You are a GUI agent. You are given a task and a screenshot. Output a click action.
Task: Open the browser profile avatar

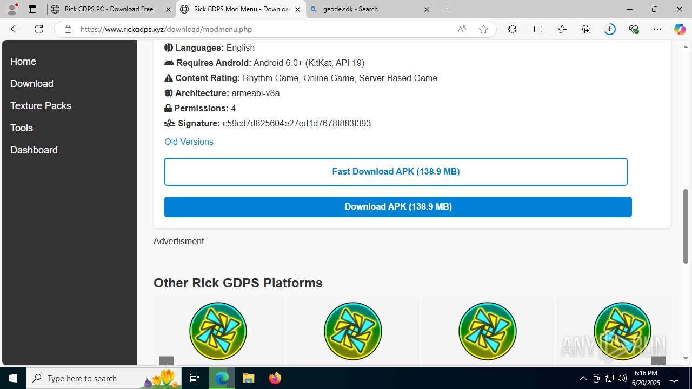pyautogui.click(x=12, y=9)
